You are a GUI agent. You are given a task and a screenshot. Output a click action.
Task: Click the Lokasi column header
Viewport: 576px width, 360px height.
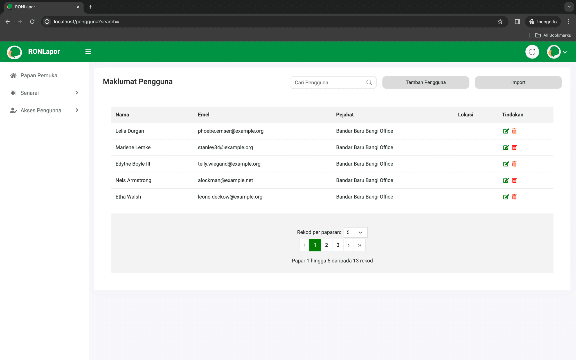tap(465, 115)
